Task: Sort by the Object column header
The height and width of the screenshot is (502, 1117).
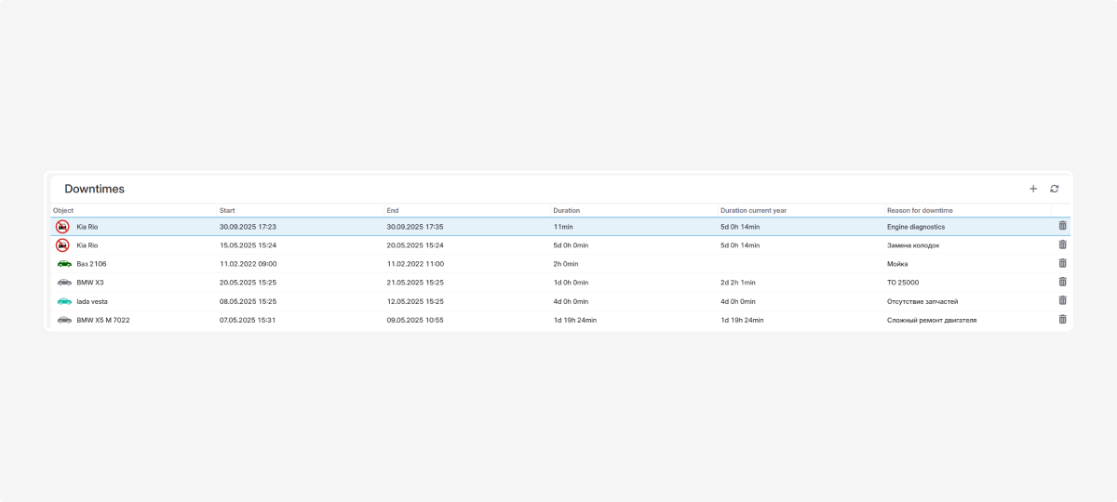Action: pos(63,210)
